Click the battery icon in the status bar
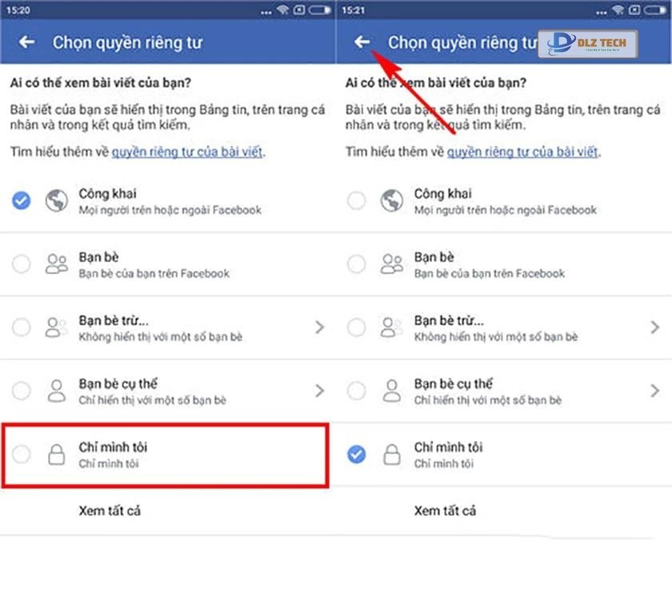 coord(320,10)
